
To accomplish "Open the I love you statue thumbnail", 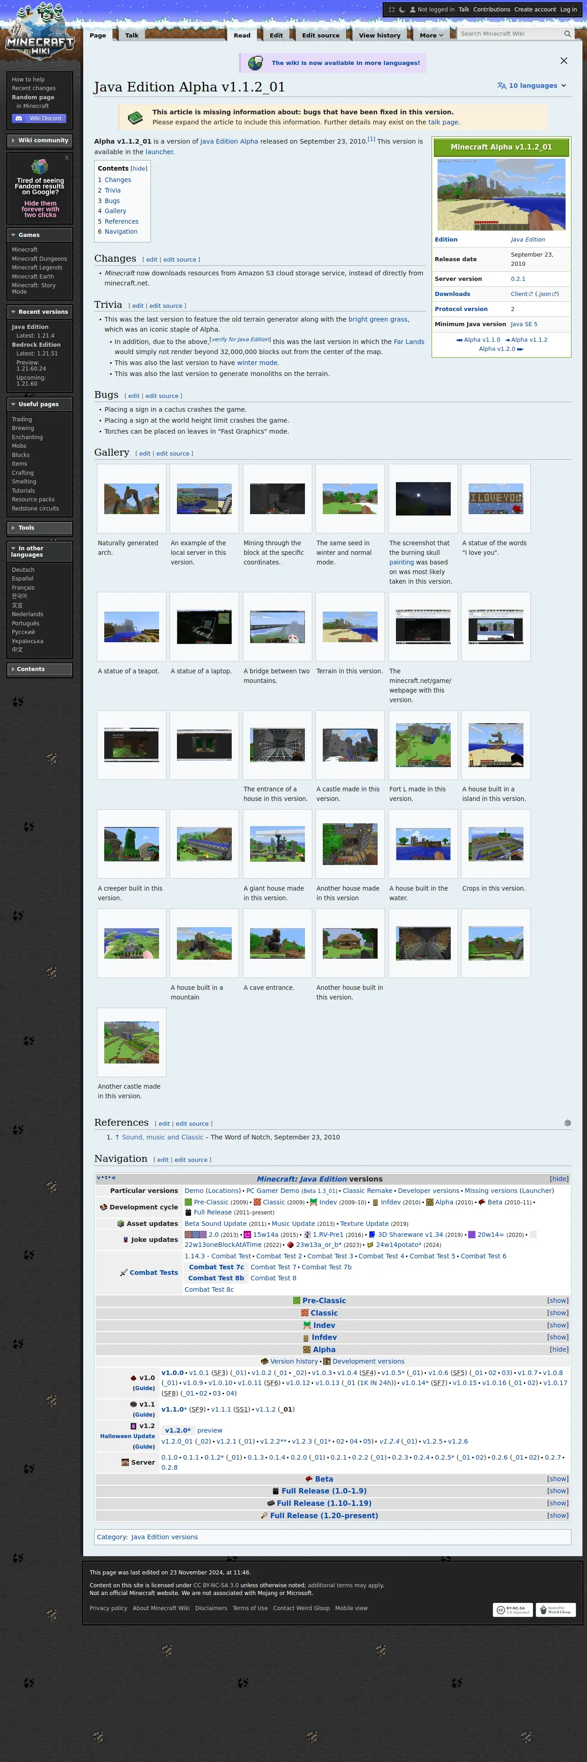I will 496,499.
